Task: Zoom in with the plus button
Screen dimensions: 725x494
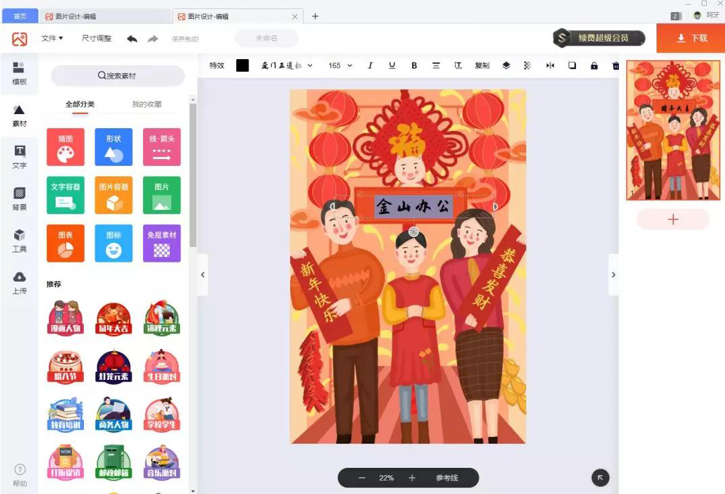Action: tap(412, 478)
